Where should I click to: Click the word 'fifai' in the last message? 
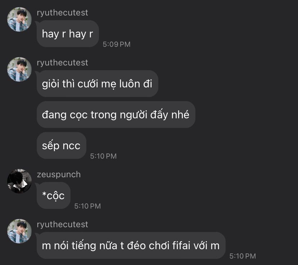181,245
